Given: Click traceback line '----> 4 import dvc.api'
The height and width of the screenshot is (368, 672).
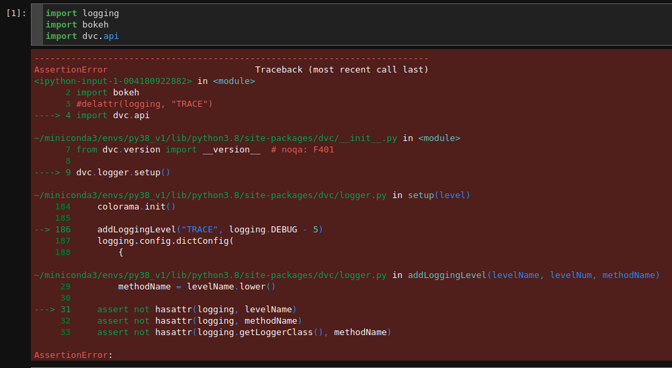Looking at the screenshot, I should pyautogui.click(x=91, y=116).
